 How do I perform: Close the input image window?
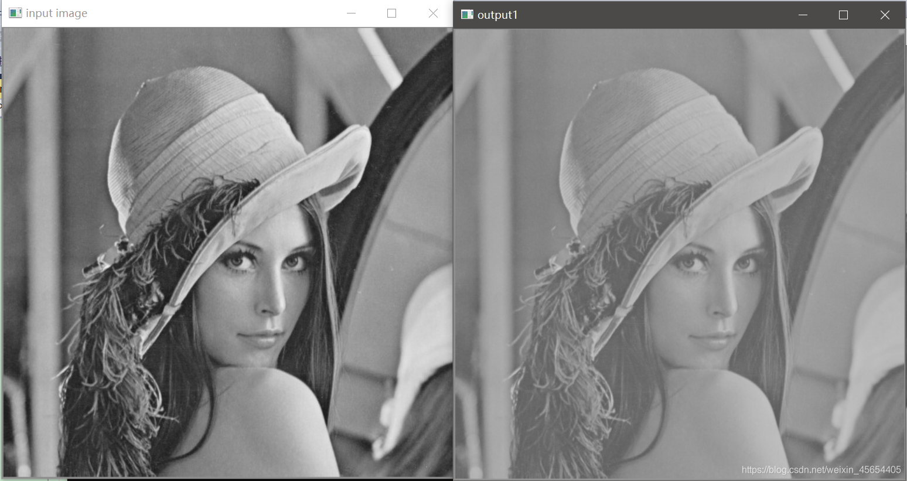point(433,13)
